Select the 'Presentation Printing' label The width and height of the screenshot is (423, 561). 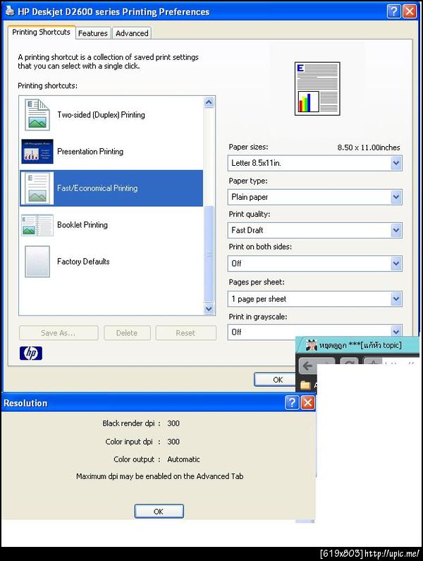90,151
